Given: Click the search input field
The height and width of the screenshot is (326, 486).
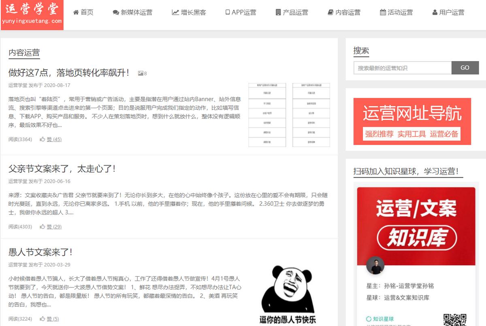Looking at the screenshot, I should pos(403,68).
